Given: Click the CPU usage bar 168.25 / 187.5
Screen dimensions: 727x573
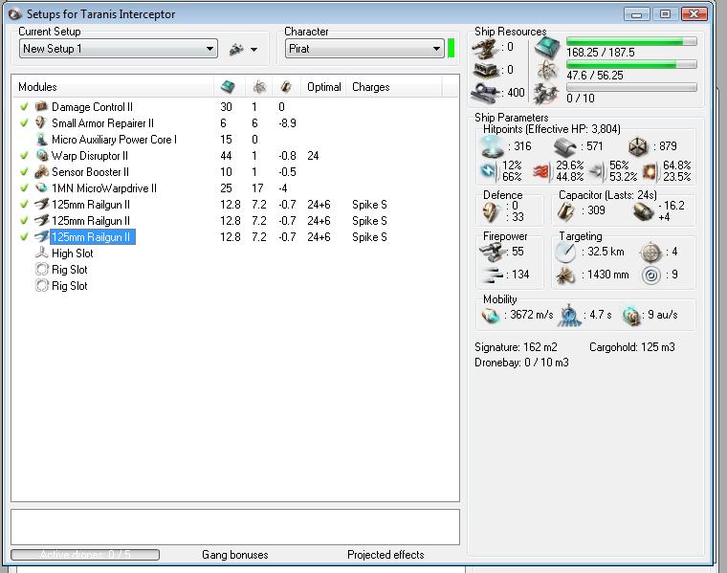Looking at the screenshot, I should (x=631, y=41).
